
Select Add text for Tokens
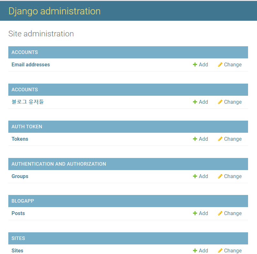[x=203, y=139]
